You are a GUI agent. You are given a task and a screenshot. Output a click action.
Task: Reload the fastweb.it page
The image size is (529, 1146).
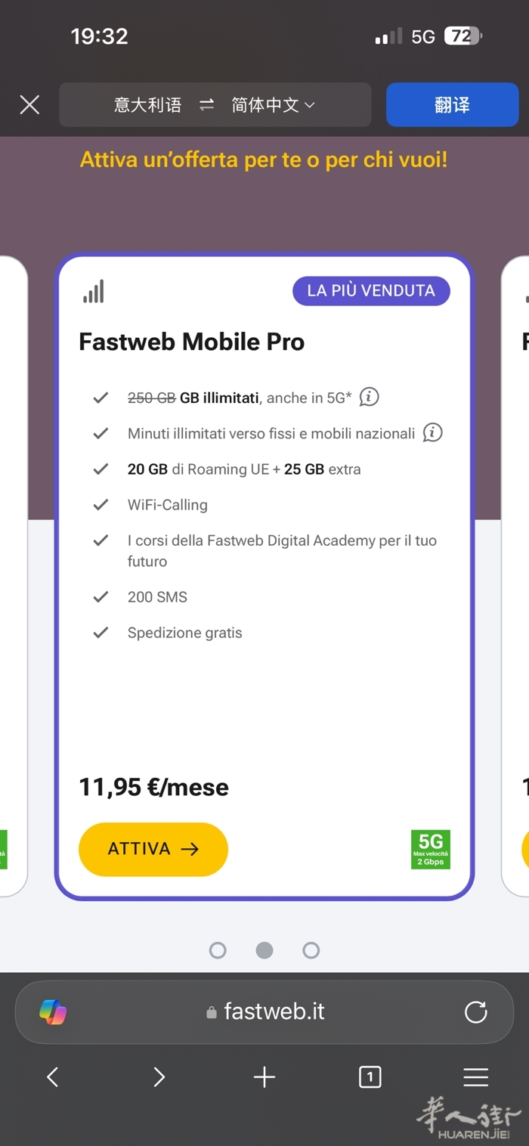click(475, 1012)
